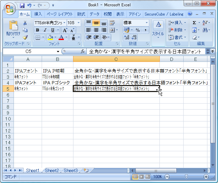
Task: Click the accounting number format icon
Action: 127,30
